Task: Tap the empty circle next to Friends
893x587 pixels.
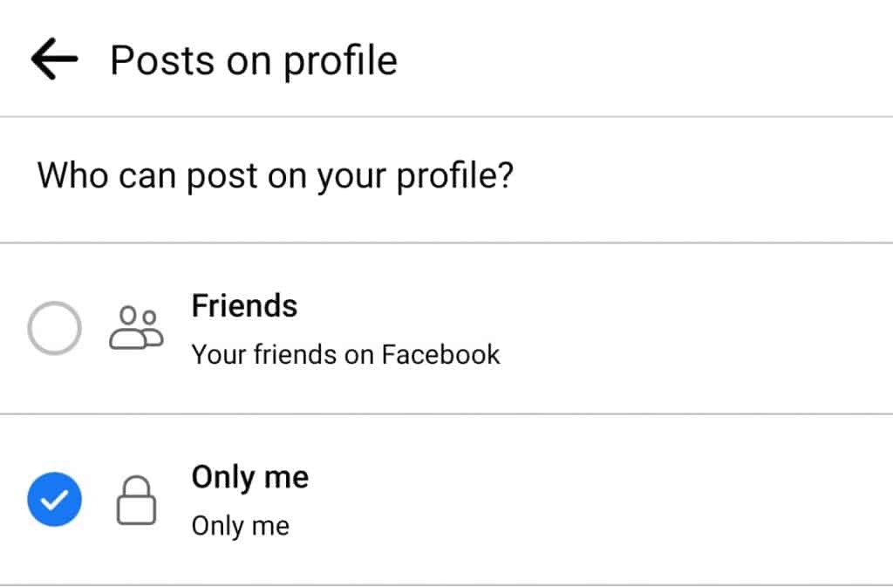Action: click(55, 328)
